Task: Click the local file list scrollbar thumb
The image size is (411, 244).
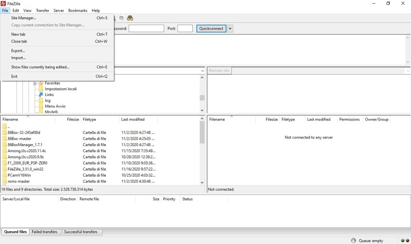Action: click(x=202, y=132)
